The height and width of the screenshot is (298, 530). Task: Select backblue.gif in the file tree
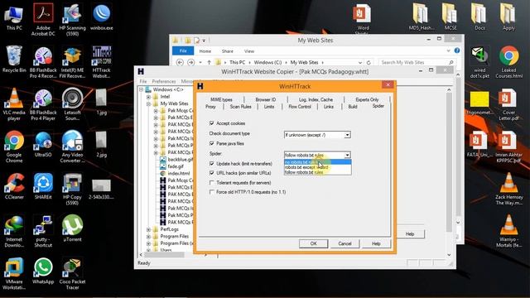tap(176, 160)
